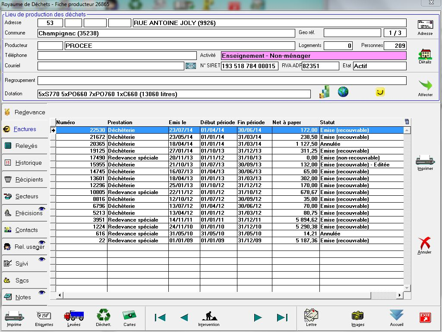Open the Images camera icon
This screenshot has width=442, height=332.
pos(357,316)
